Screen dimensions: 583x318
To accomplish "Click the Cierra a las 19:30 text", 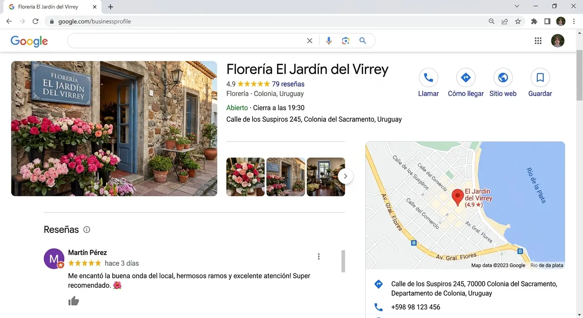I will pos(279,108).
